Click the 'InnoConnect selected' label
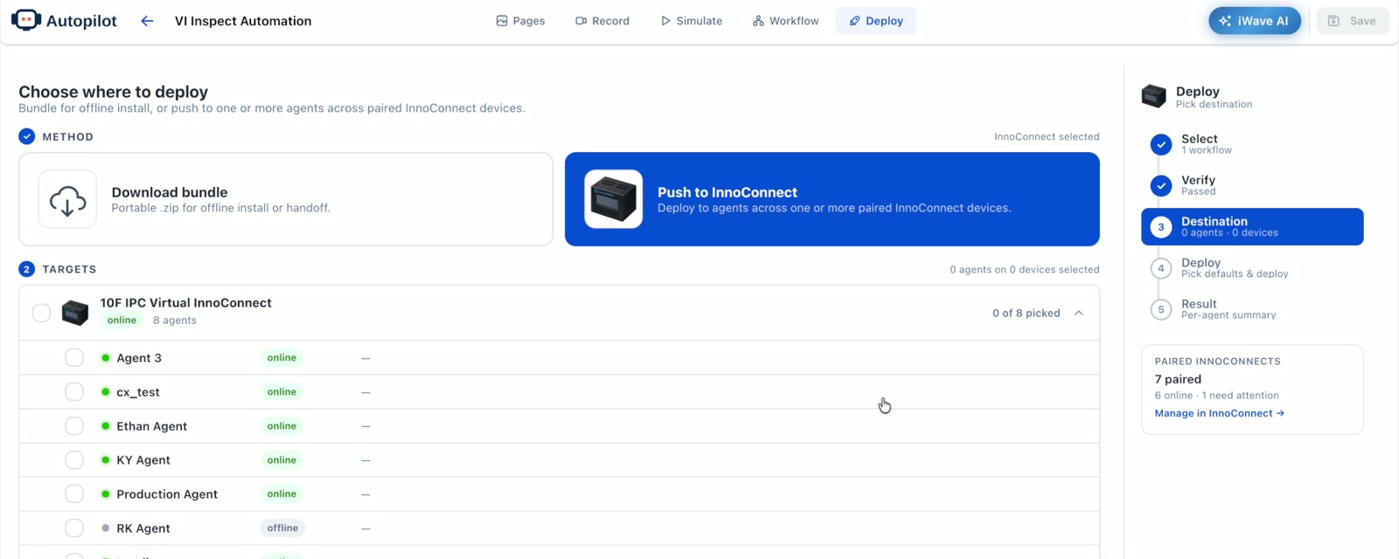1399x559 pixels. tap(1047, 137)
